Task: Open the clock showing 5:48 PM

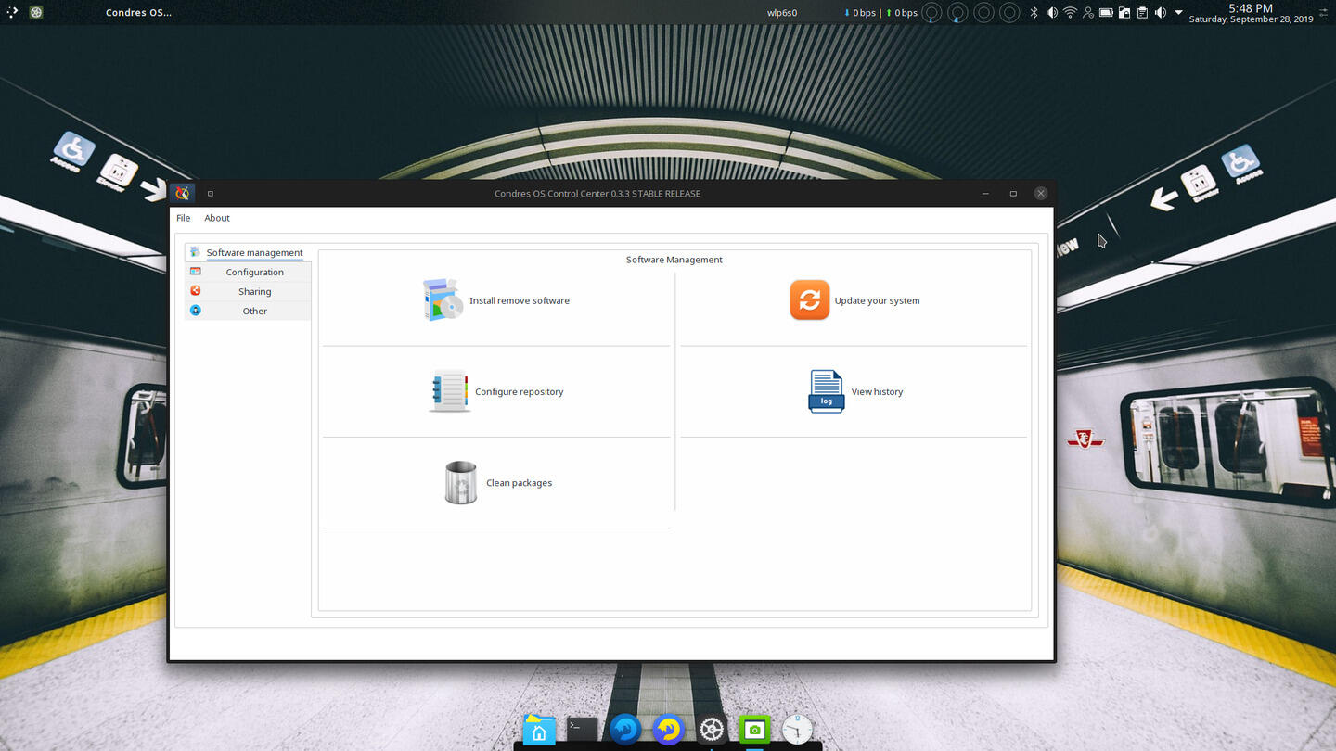Action: click(x=1251, y=13)
